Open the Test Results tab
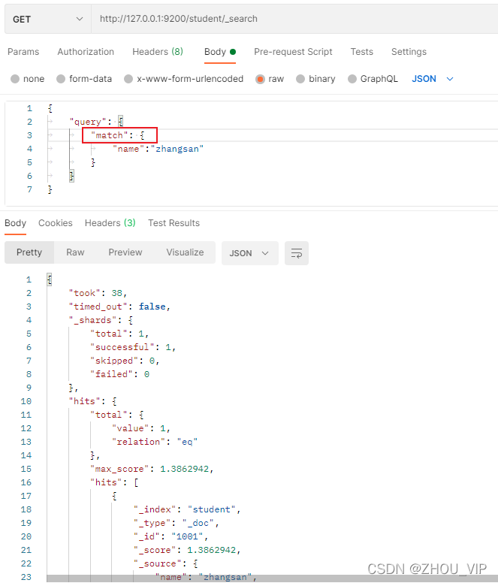The height and width of the screenshot is (583, 498). [174, 222]
